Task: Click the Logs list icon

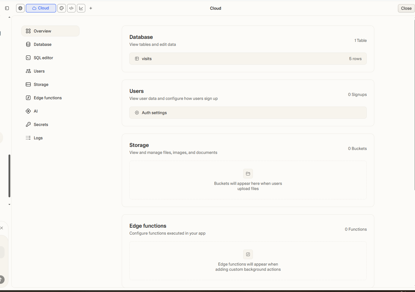Action: pos(28,138)
